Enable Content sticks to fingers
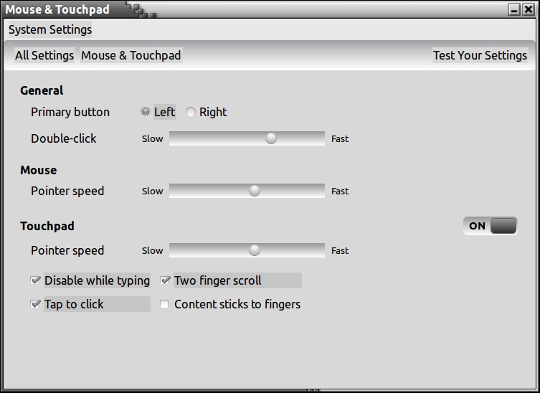540x393 pixels. (x=164, y=304)
